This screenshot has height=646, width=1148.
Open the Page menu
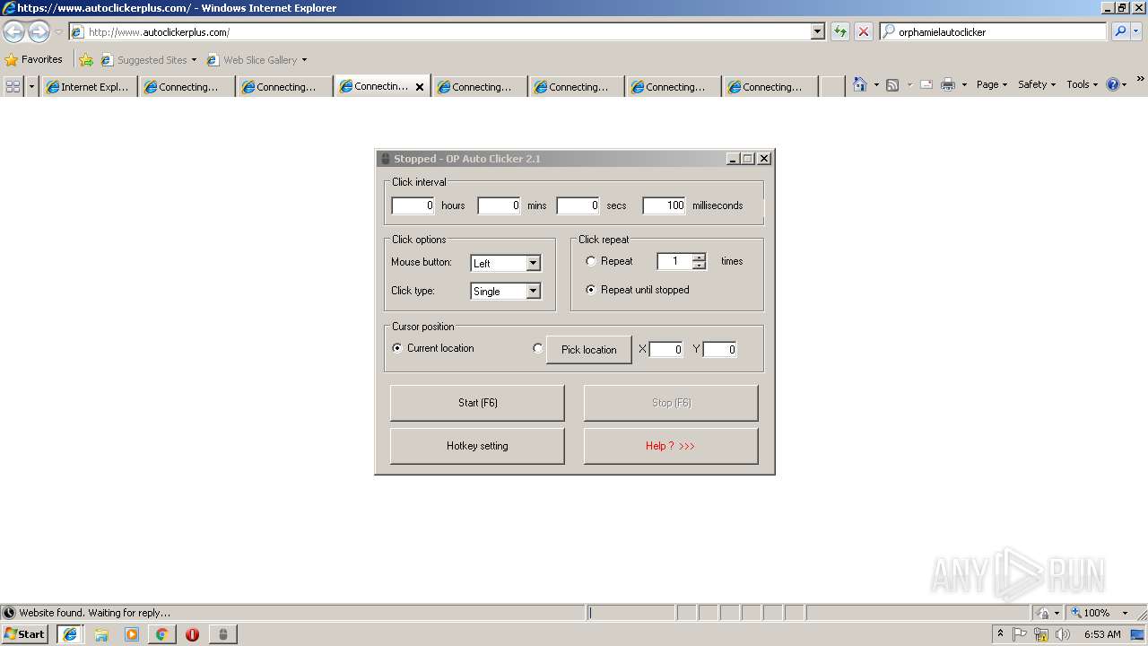point(992,84)
